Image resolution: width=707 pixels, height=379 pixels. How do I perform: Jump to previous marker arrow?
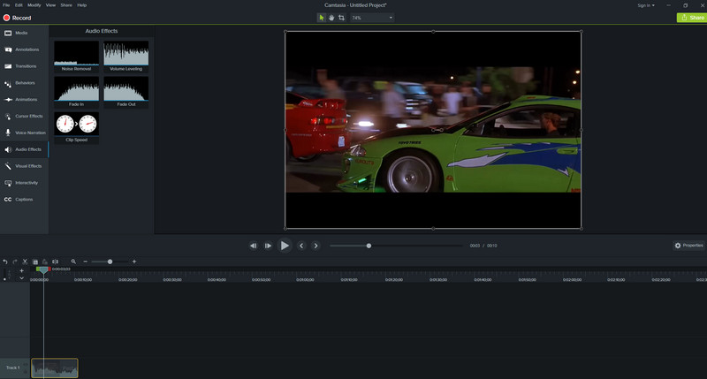pyautogui.click(x=301, y=246)
